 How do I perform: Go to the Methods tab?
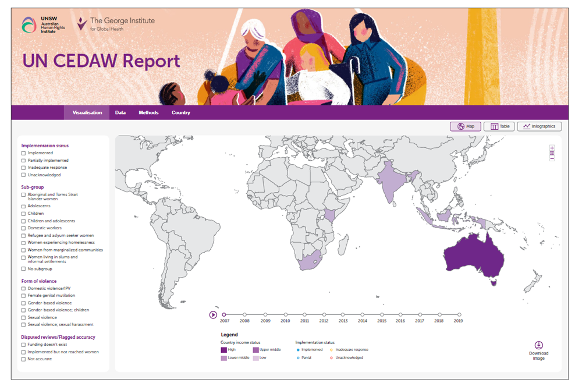[x=148, y=112]
